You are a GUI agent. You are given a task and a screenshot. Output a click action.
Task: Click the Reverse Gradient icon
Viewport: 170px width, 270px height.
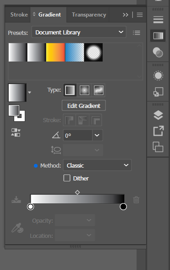[16, 132]
